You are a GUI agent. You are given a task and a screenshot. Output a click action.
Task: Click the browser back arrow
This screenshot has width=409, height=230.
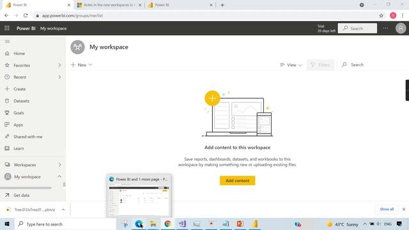coord(6,15)
